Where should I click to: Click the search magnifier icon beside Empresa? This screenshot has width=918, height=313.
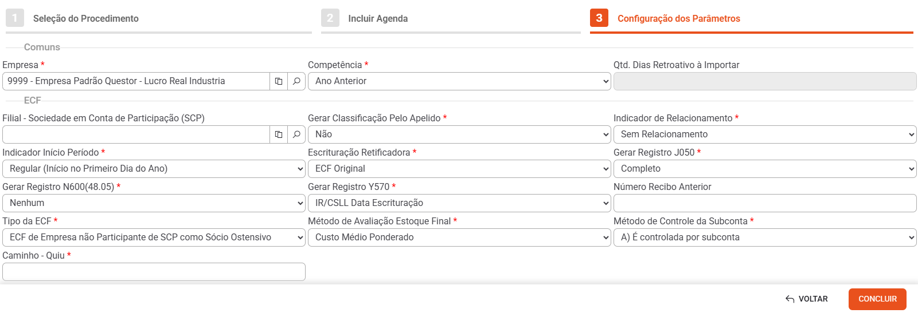(x=296, y=81)
